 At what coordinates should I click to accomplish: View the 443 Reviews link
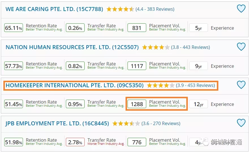pyautogui.click(x=190, y=47)
